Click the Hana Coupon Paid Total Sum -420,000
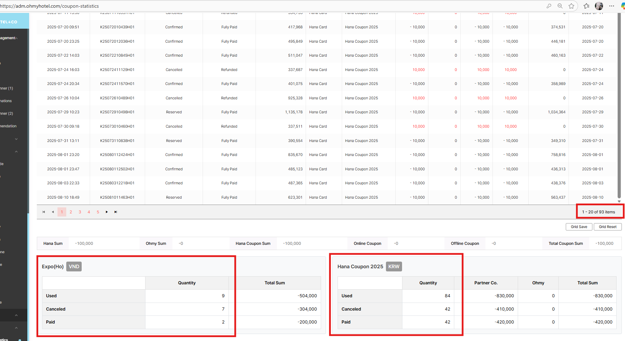The image size is (625, 341). 603,322
